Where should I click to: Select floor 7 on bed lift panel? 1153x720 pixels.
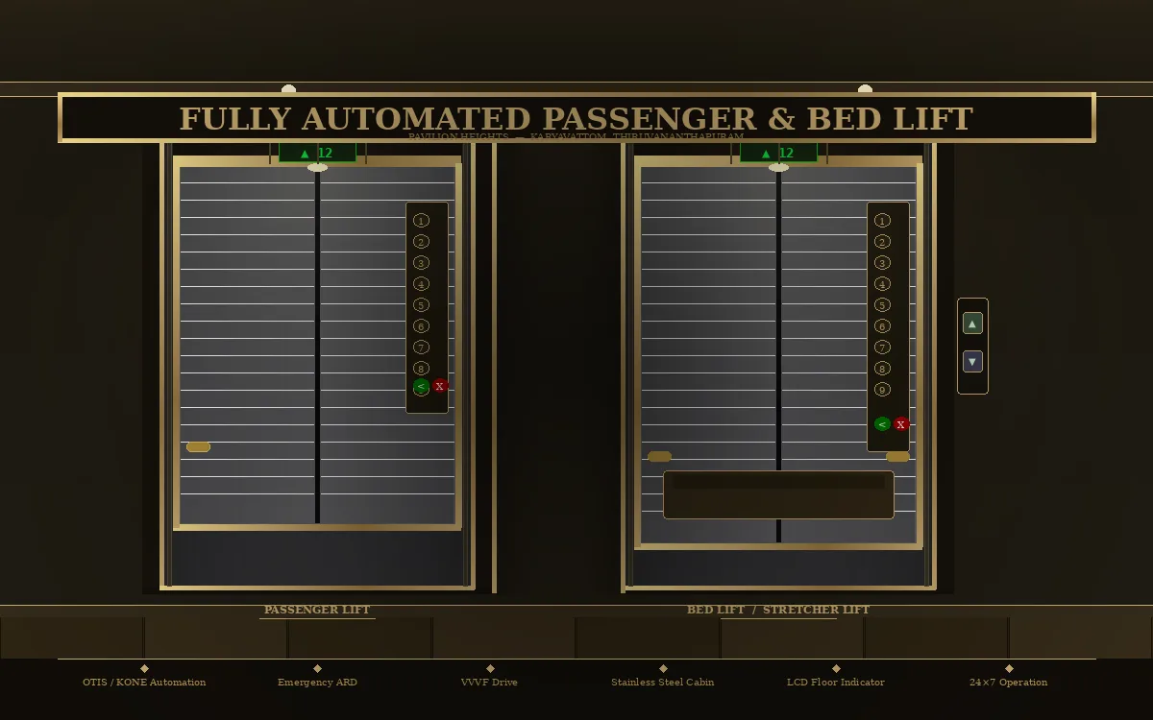pos(882,348)
